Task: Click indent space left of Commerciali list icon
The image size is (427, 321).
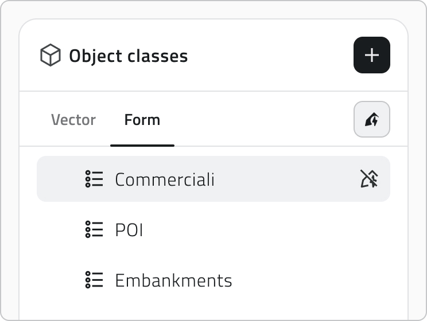Action: (x=60, y=179)
